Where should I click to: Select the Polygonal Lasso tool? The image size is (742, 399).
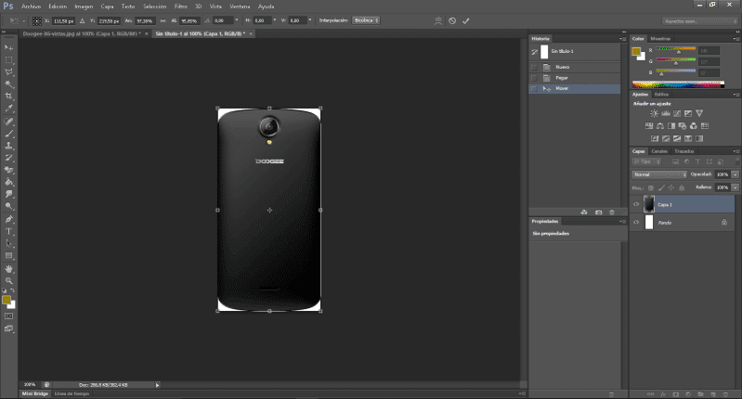pos(8,71)
